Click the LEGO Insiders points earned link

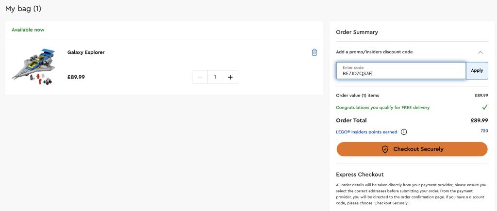point(366,132)
